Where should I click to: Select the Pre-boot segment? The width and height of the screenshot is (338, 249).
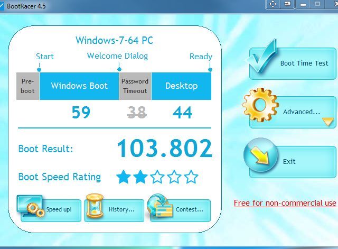[28, 86]
